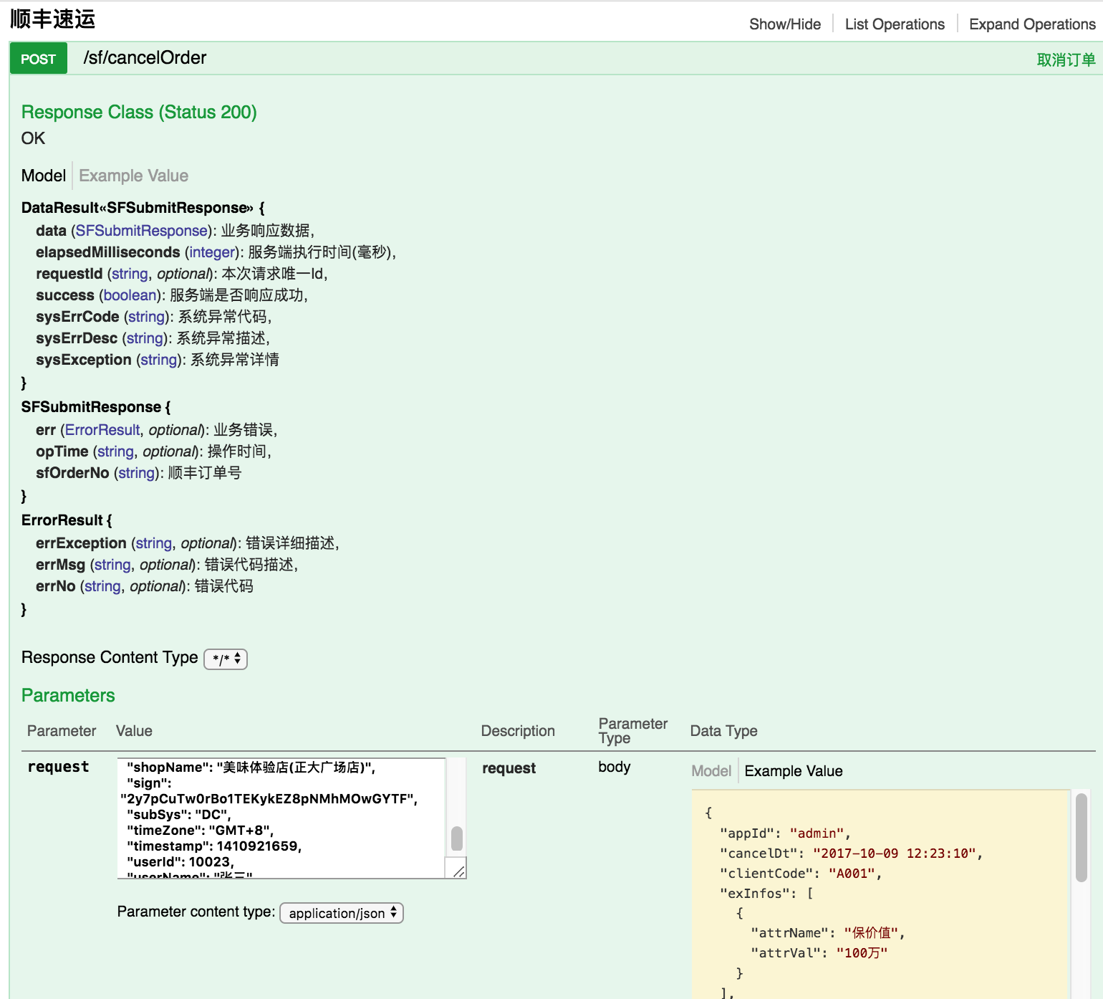
Task: Click the "requestId" field name
Action: tap(69, 274)
